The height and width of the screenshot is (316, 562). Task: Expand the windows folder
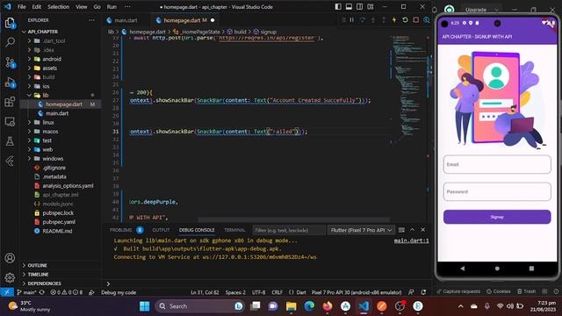[x=53, y=159]
